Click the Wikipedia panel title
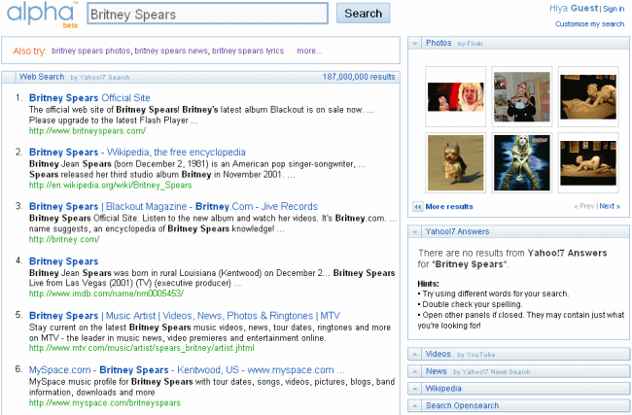This screenshot has width=632, height=415. click(443, 389)
